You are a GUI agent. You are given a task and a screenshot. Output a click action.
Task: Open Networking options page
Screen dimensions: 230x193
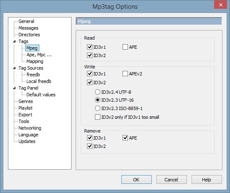(30, 128)
